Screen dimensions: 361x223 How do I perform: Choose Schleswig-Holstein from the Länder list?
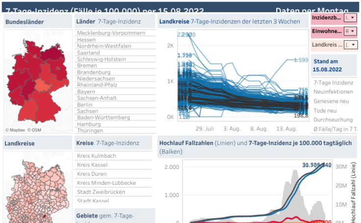point(102,59)
